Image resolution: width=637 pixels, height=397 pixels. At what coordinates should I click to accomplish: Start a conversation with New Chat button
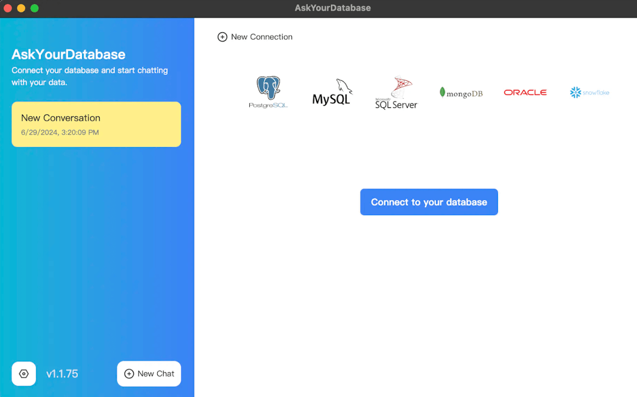[149, 374]
